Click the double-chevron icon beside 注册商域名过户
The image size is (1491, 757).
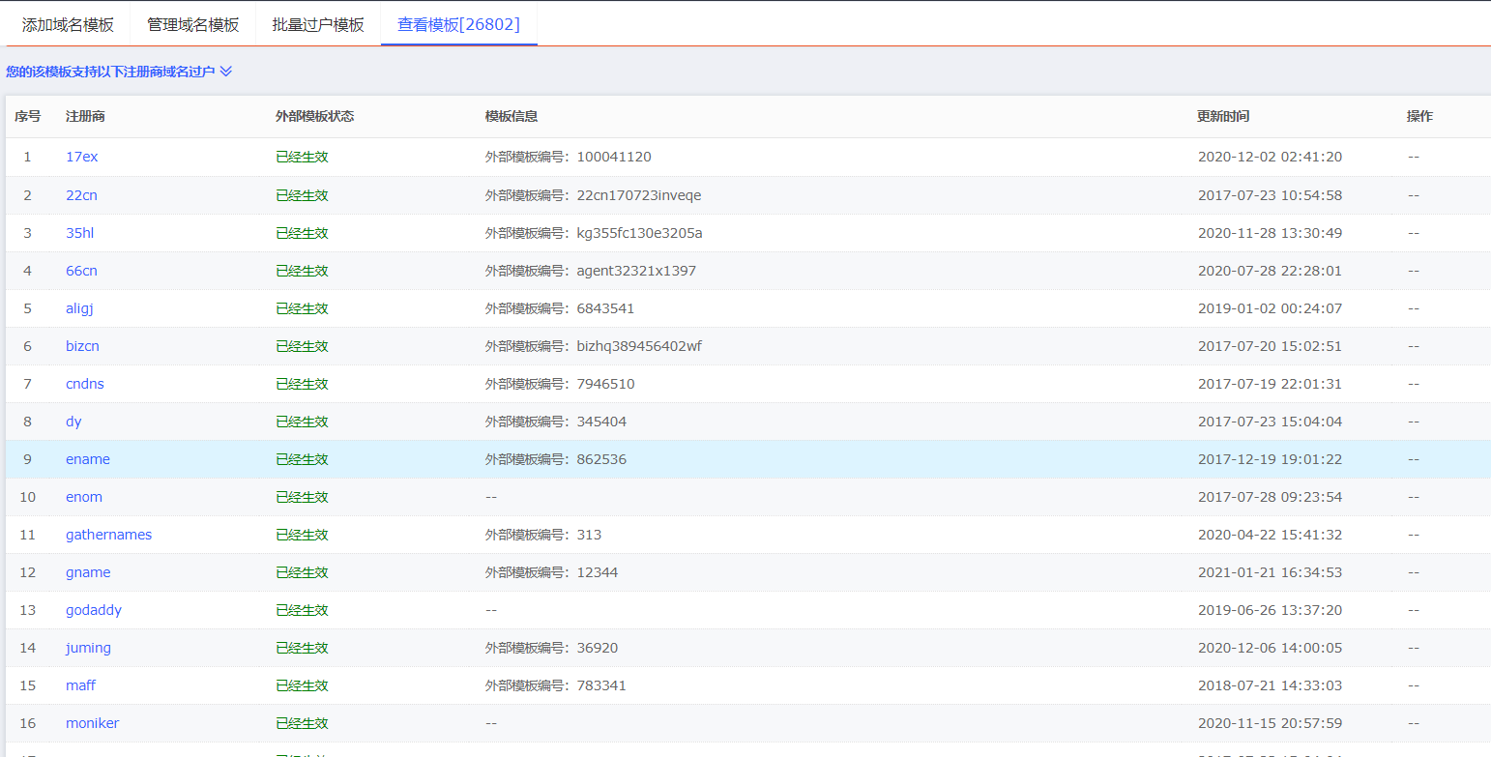point(226,72)
